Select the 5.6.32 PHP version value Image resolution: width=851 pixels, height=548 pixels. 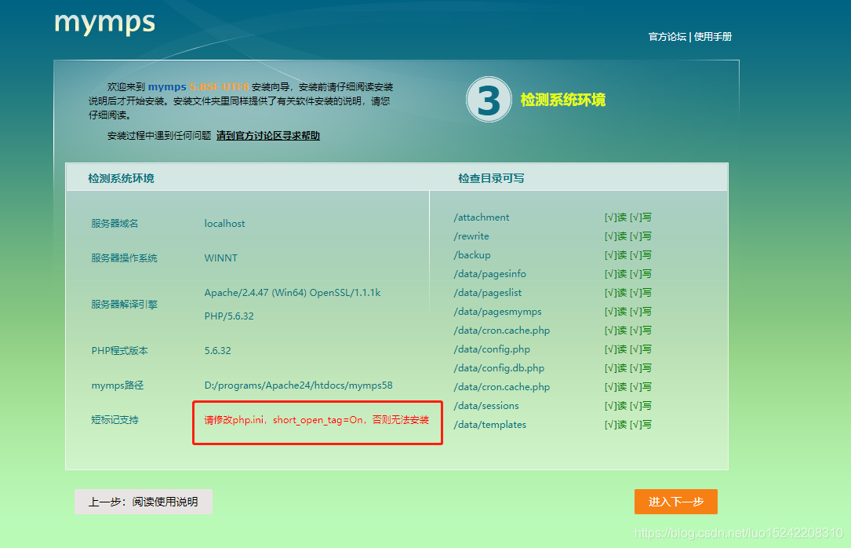(x=217, y=351)
